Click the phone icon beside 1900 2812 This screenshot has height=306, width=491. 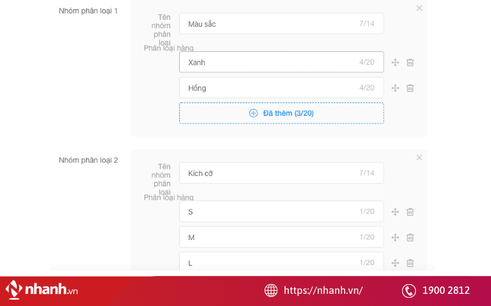409,291
